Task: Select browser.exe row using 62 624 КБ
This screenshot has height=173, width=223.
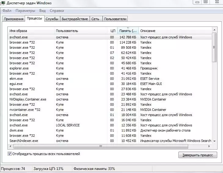Action: click(x=110, y=53)
